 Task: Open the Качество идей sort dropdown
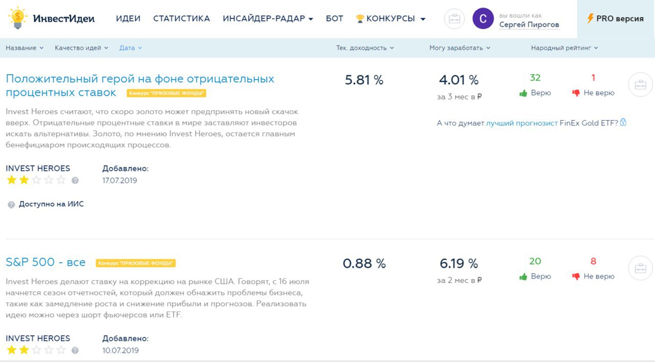pyautogui.click(x=81, y=48)
